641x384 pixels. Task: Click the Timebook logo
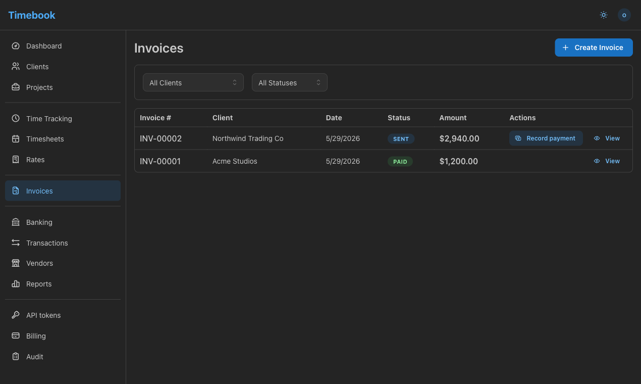point(32,15)
